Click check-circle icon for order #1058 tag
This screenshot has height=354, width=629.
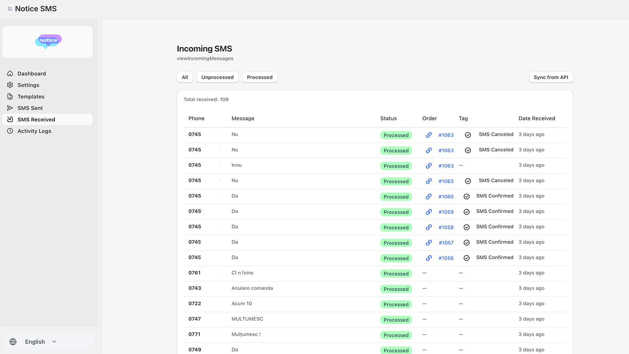tap(467, 227)
